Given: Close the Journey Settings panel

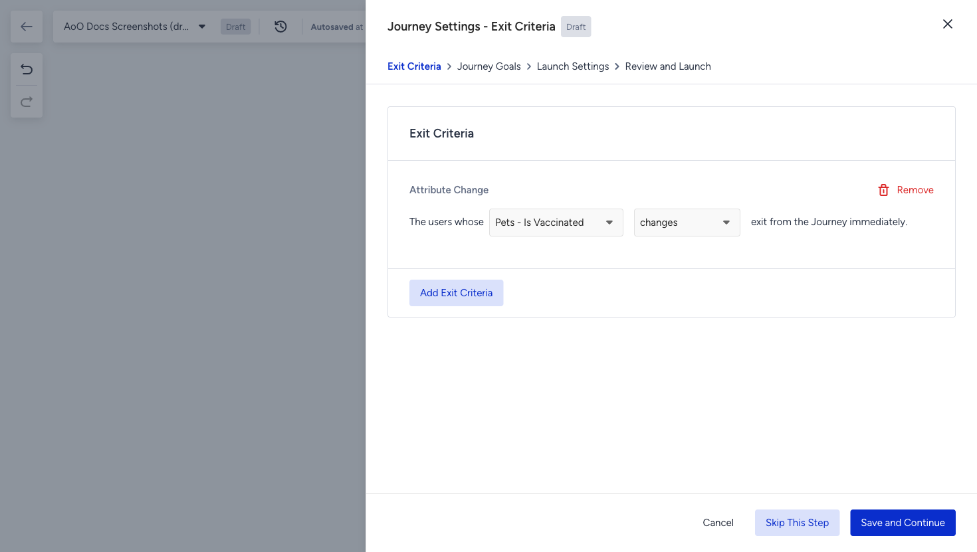Looking at the screenshot, I should (948, 24).
